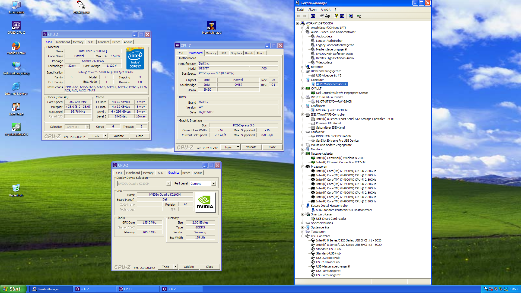521x293 pixels.
Task: Toggle the action pane icon in Geräte-Manager toolbar
Action: coord(342,16)
